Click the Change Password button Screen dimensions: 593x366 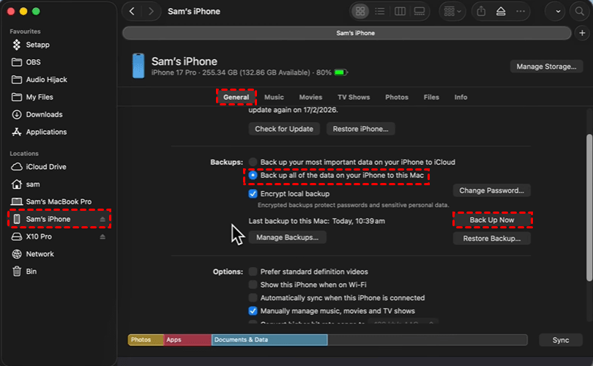[x=492, y=190]
